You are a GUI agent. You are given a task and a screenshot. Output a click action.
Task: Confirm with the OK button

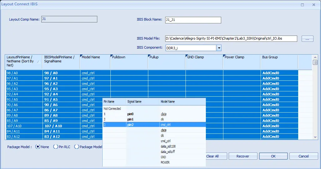[273, 156]
